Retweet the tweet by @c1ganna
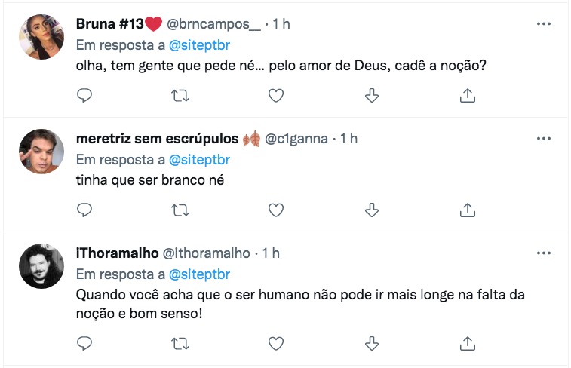The image size is (571, 368). [180, 209]
